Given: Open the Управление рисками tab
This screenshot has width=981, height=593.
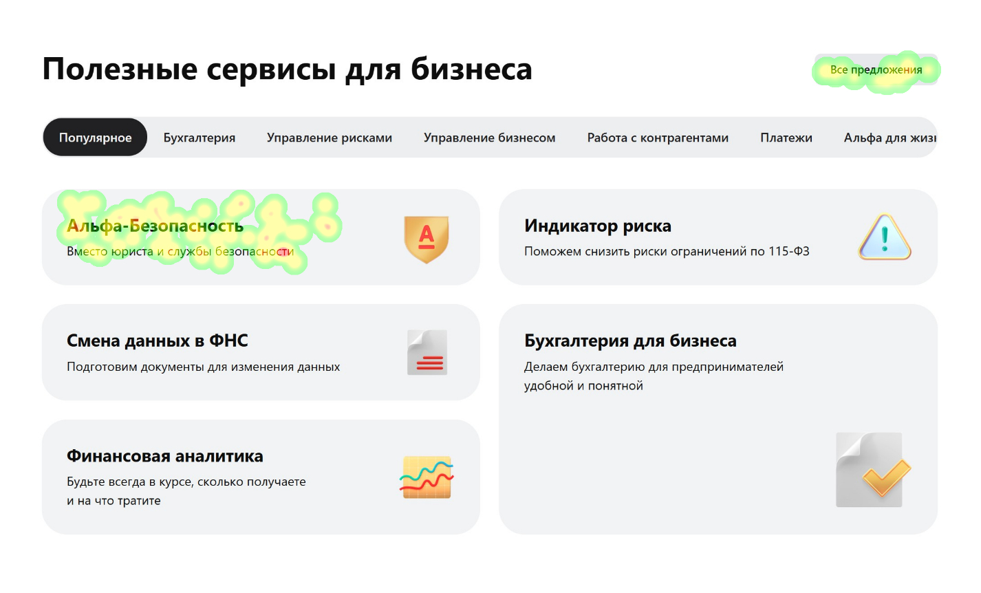Looking at the screenshot, I should (x=330, y=138).
